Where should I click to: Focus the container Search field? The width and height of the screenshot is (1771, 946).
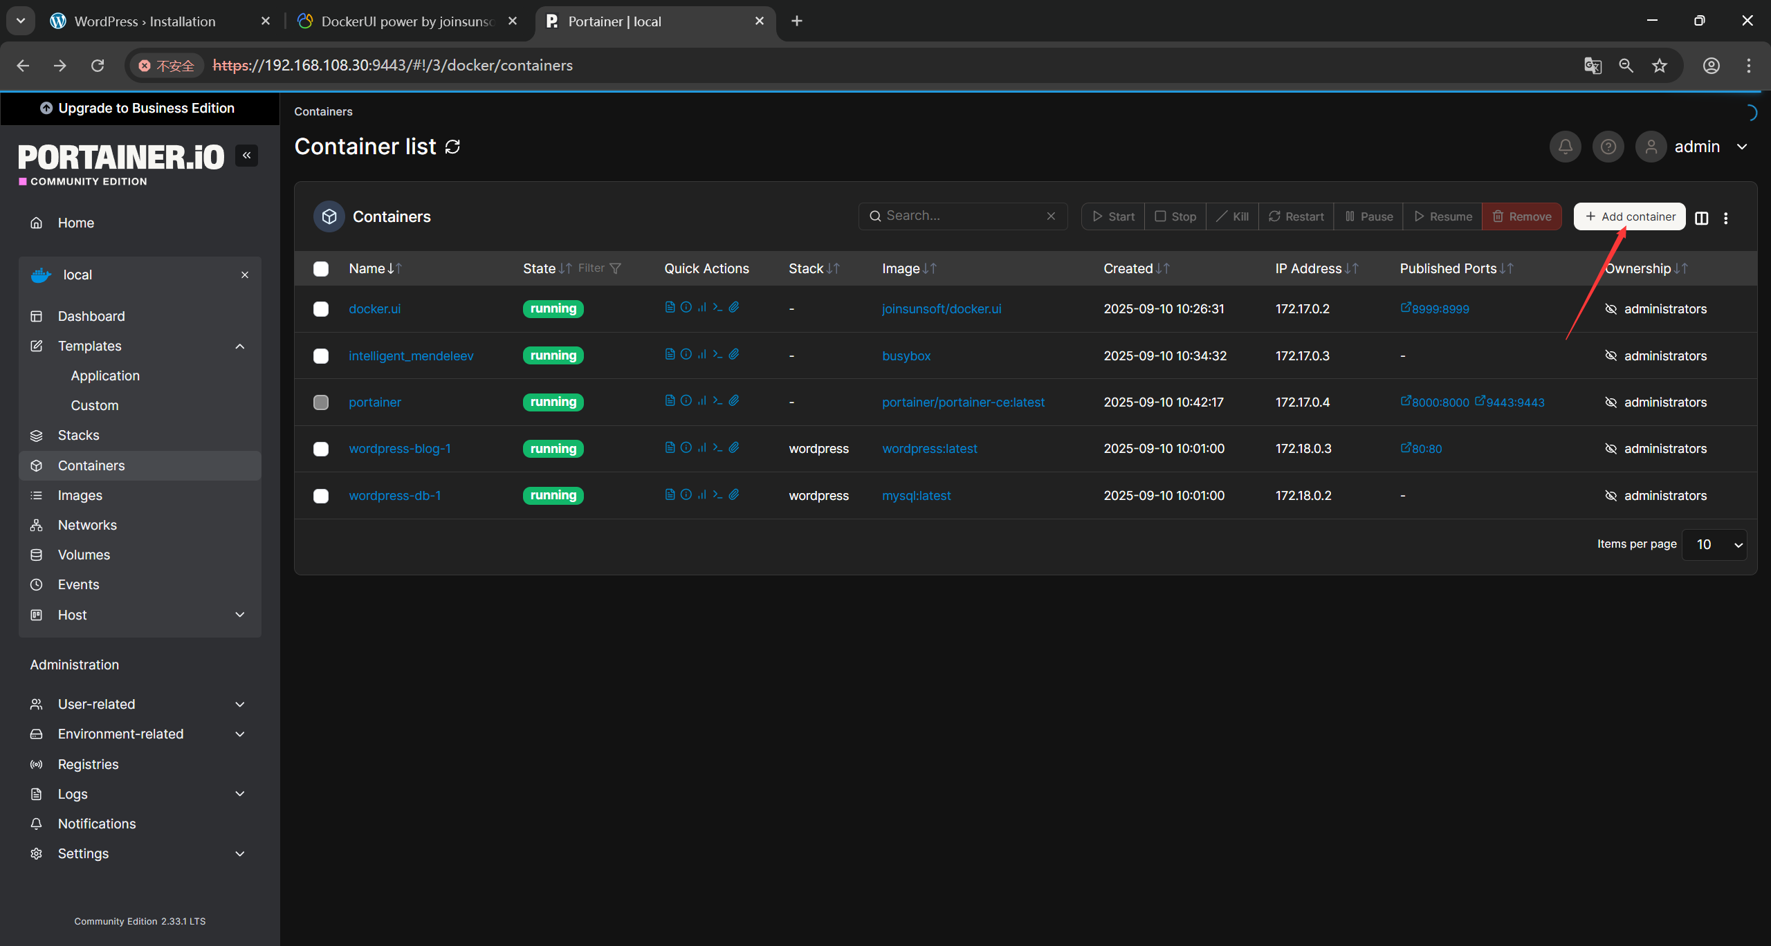tap(962, 216)
